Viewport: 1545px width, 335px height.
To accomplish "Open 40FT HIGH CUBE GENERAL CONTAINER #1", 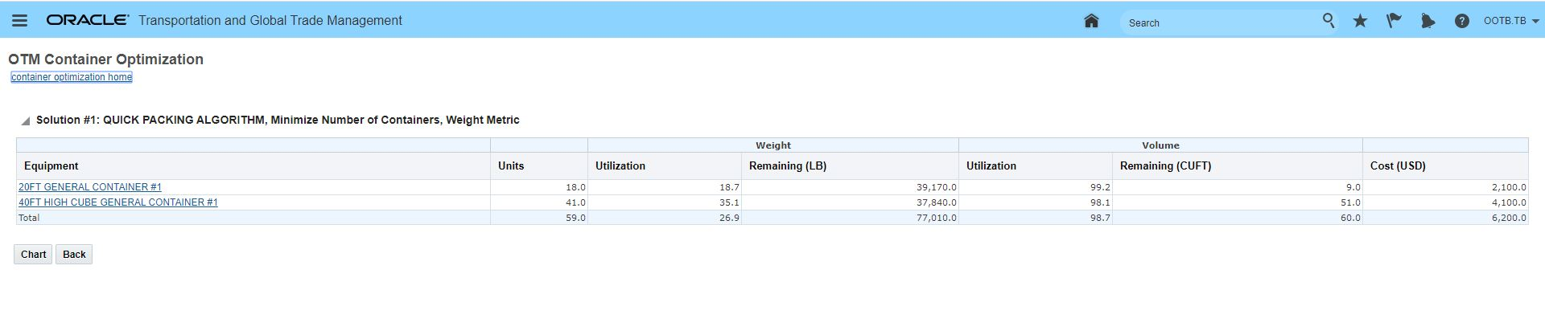I will (x=118, y=202).
